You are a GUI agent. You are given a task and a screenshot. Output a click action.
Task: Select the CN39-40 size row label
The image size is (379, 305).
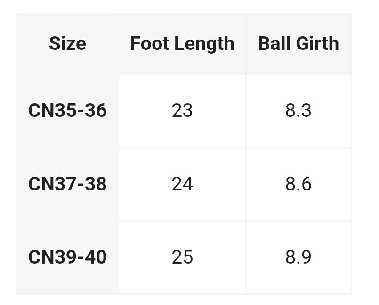pos(67,257)
